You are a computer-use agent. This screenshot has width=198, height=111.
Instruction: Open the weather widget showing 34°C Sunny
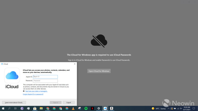(x=159, y=108)
